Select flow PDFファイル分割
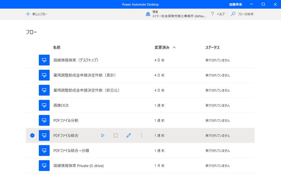 66,120
